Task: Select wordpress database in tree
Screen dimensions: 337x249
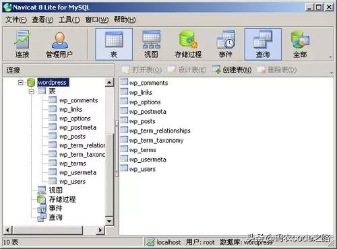Action: pyautogui.click(x=53, y=83)
